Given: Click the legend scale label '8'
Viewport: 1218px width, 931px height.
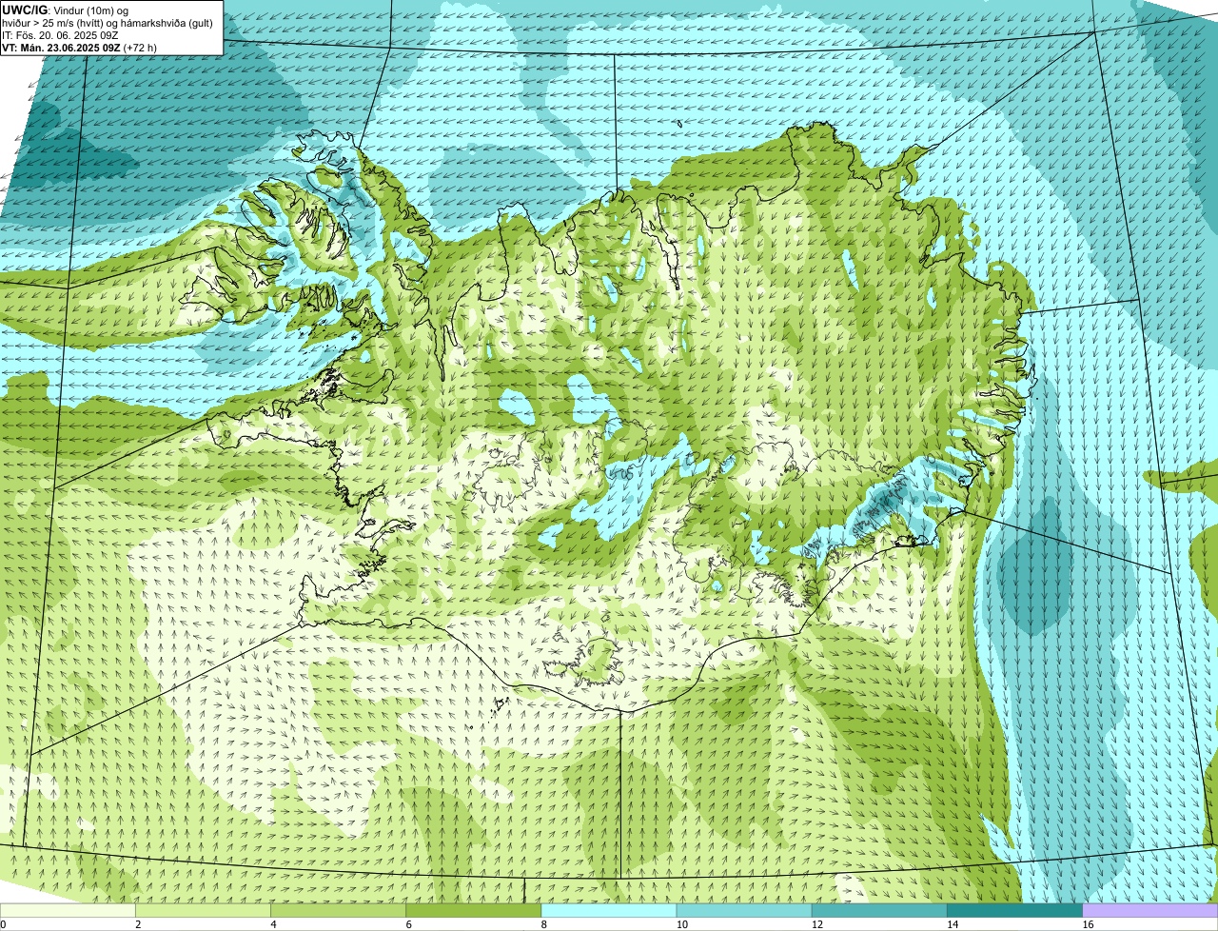Looking at the screenshot, I should click(543, 924).
